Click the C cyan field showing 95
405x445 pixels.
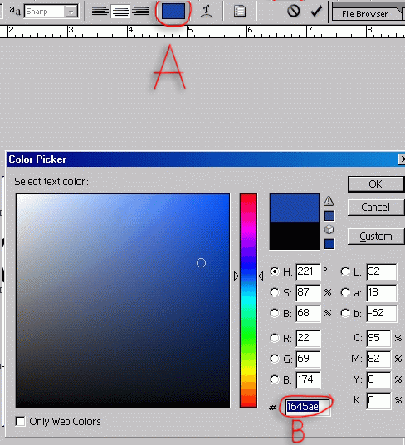coord(378,338)
